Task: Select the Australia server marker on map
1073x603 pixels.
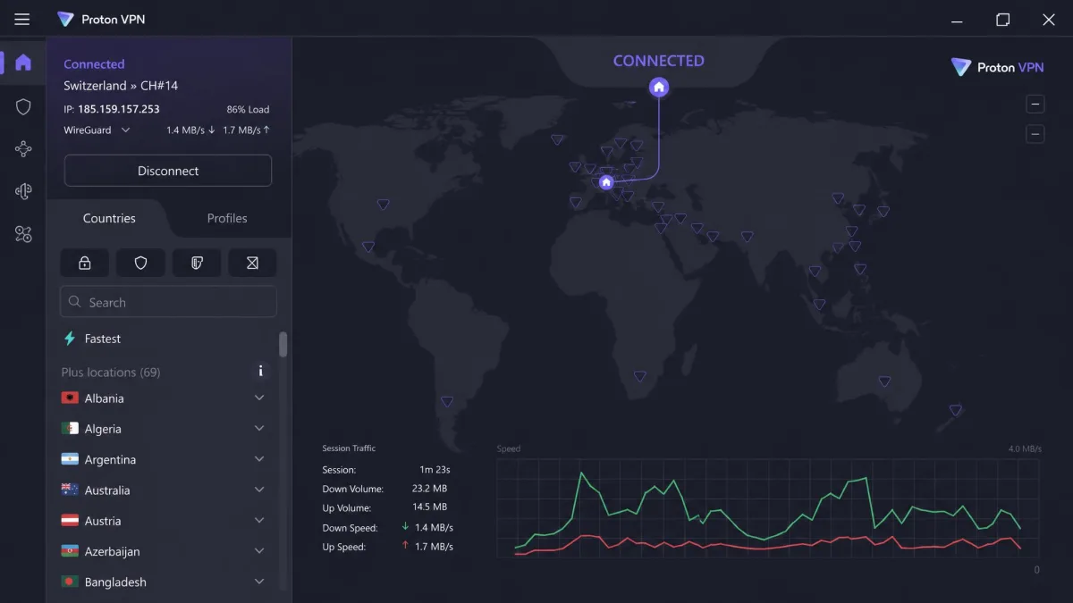Action: pos(884,381)
